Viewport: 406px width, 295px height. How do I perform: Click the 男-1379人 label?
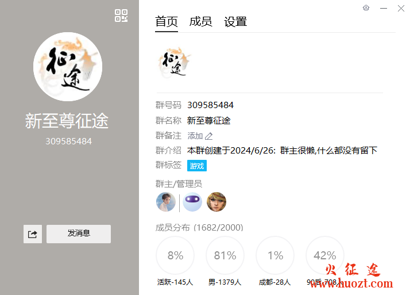[x=225, y=282]
